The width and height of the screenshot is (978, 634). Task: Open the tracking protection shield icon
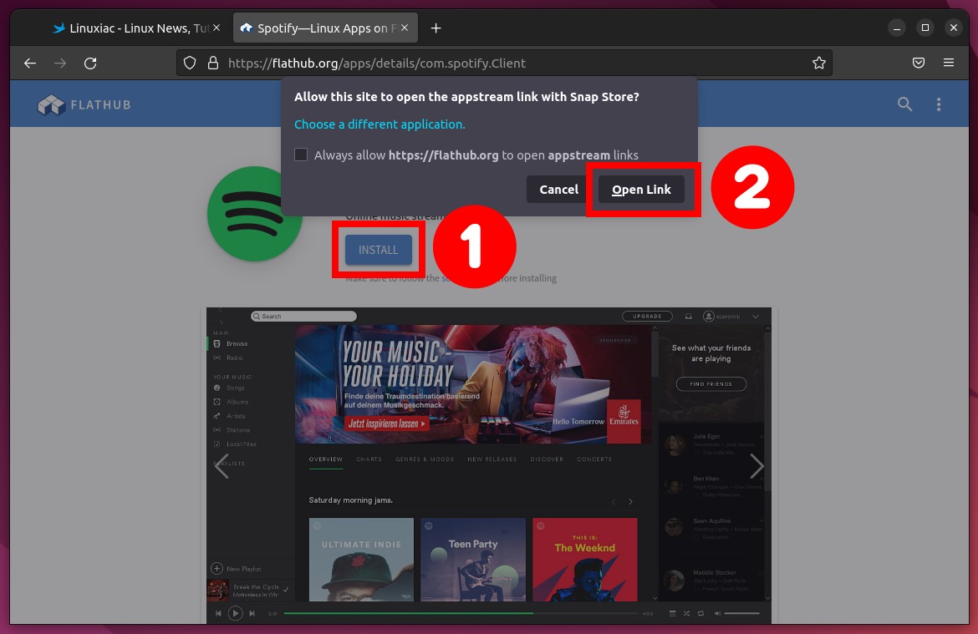[190, 63]
